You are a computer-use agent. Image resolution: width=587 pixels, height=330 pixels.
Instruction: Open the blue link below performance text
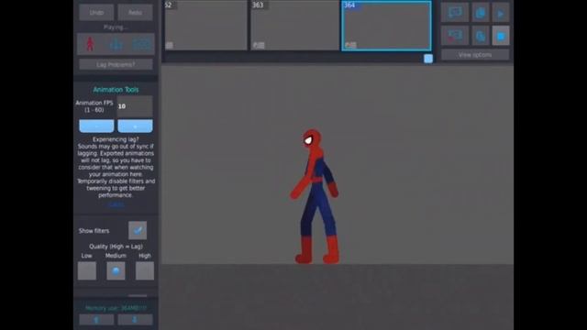pos(116,204)
